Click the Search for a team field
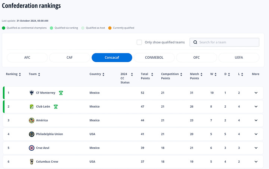 coord(225,42)
